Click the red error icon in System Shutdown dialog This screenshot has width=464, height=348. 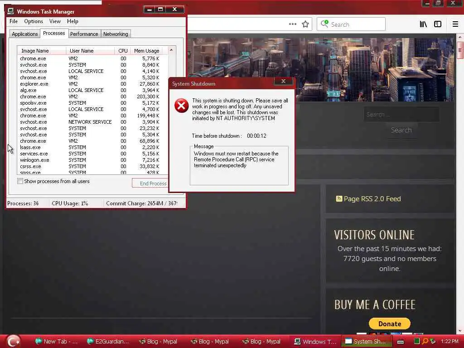point(181,106)
